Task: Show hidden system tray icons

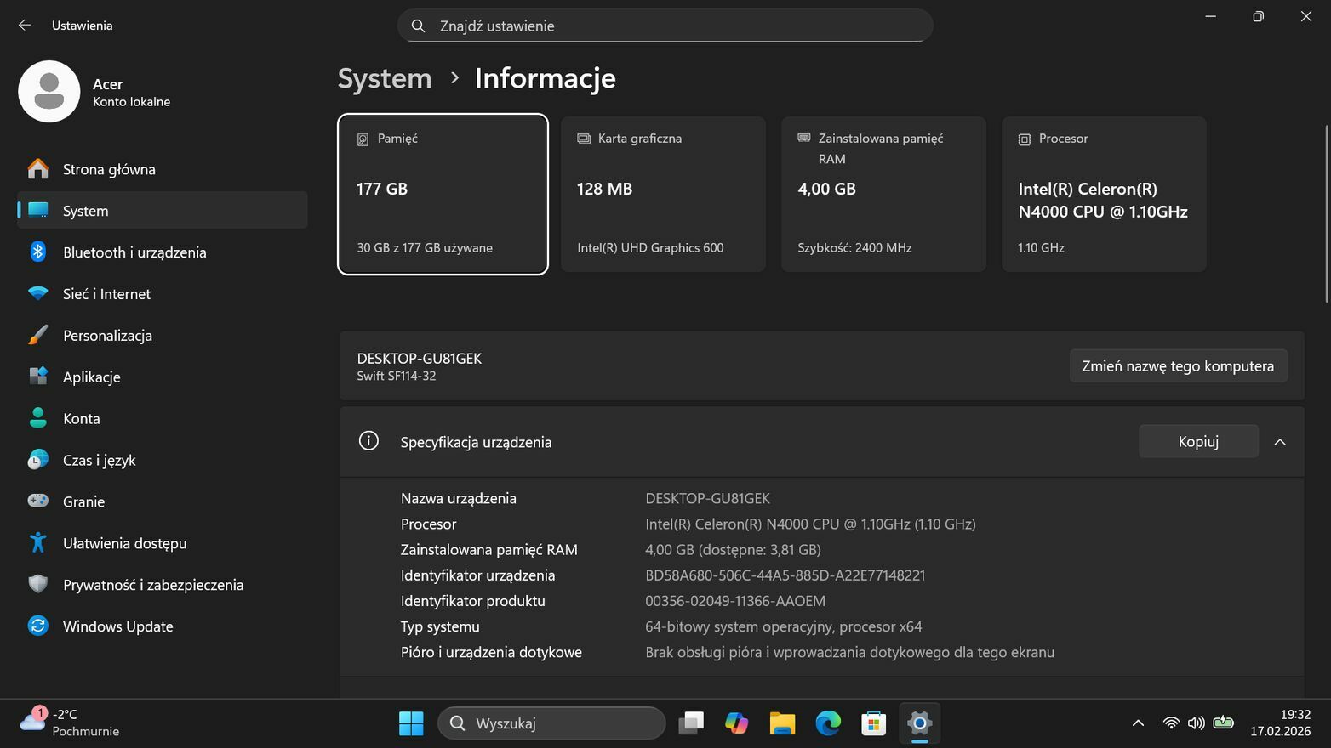Action: 1138,723
